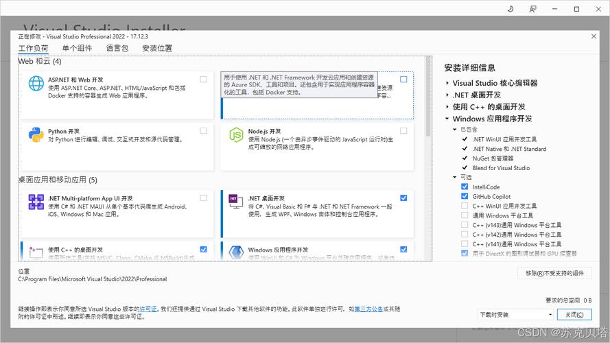Click the install location path text

click(x=93, y=279)
